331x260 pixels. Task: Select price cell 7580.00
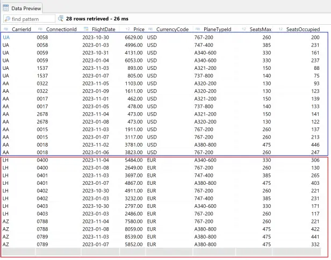coord(134,221)
